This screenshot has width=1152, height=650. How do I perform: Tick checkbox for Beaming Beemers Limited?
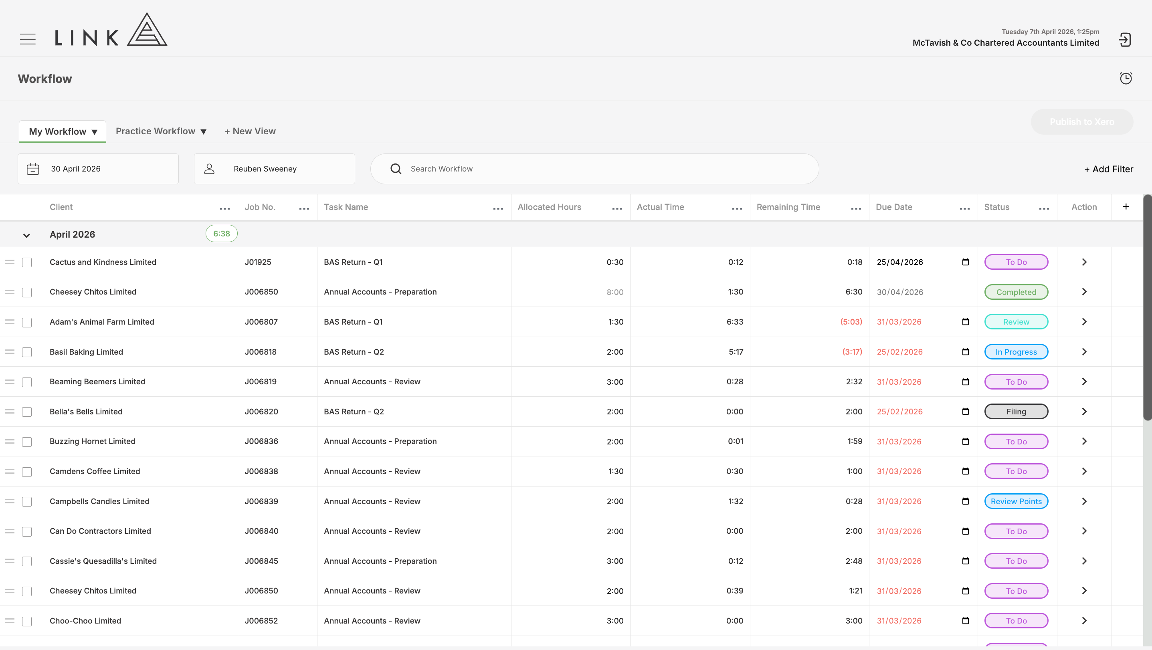[x=27, y=382]
